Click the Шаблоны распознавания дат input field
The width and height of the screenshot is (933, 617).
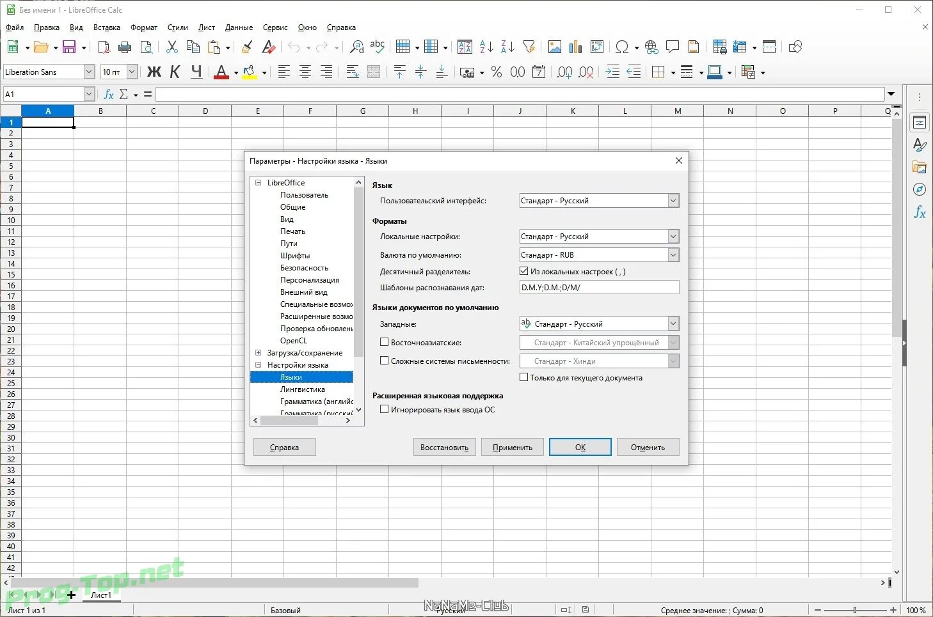coord(599,287)
